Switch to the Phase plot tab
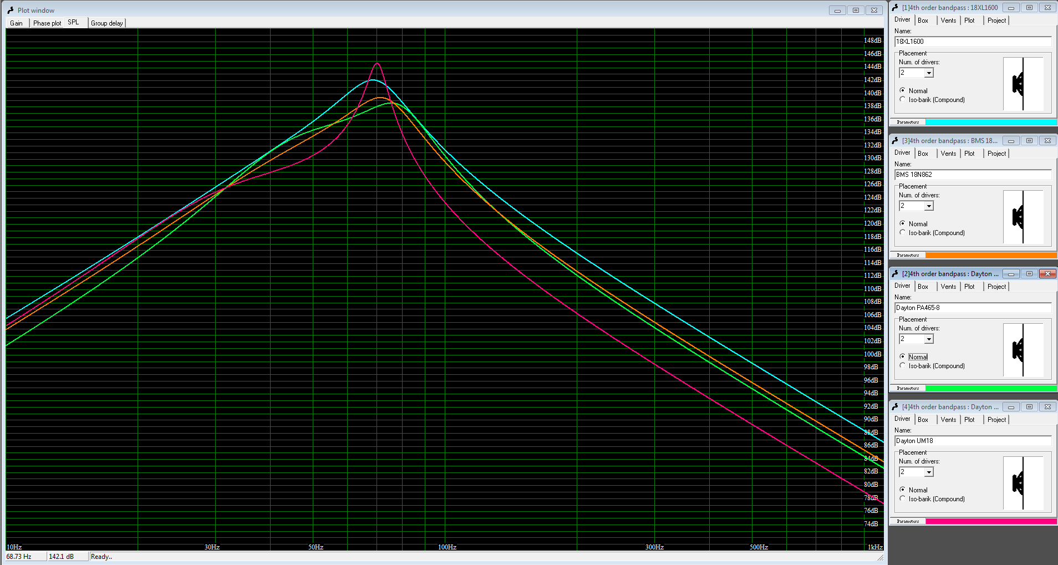The height and width of the screenshot is (565, 1058). click(x=47, y=23)
